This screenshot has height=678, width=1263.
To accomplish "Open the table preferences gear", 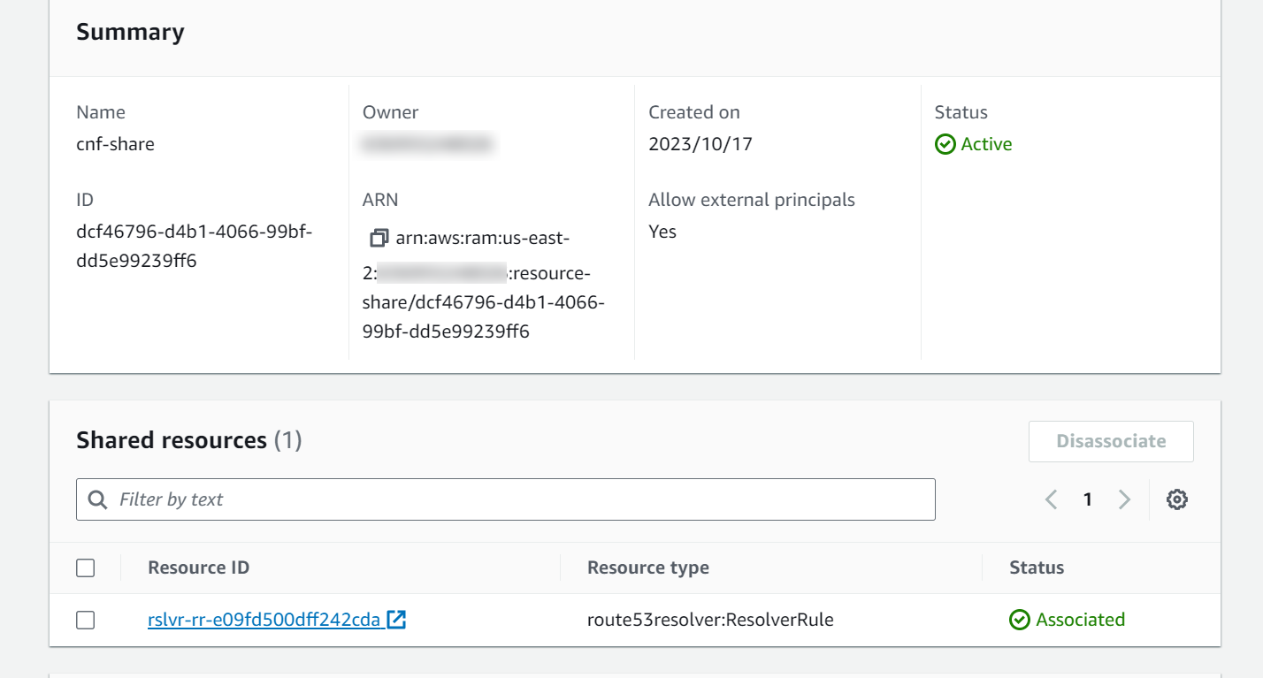I will 1177,499.
